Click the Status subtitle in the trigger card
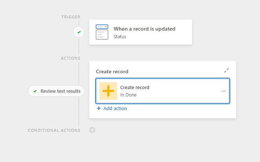 [120, 36]
